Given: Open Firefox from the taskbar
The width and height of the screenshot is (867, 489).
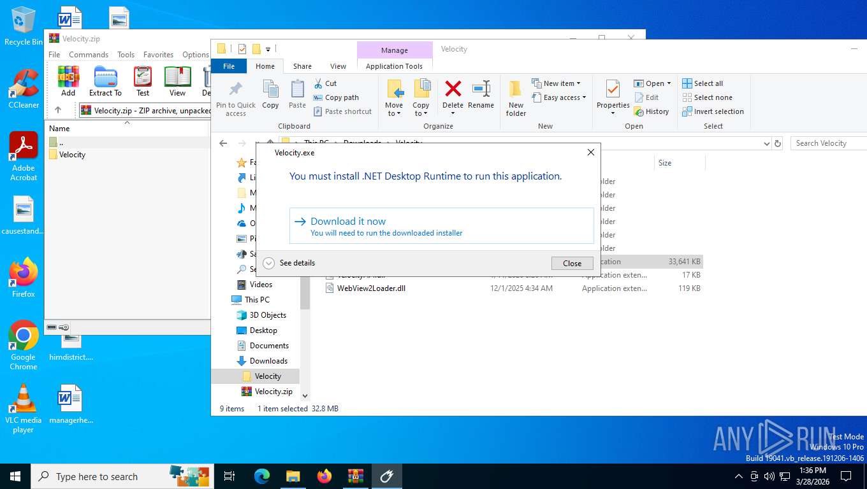Looking at the screenshot, I should click(x=324, y=476).
